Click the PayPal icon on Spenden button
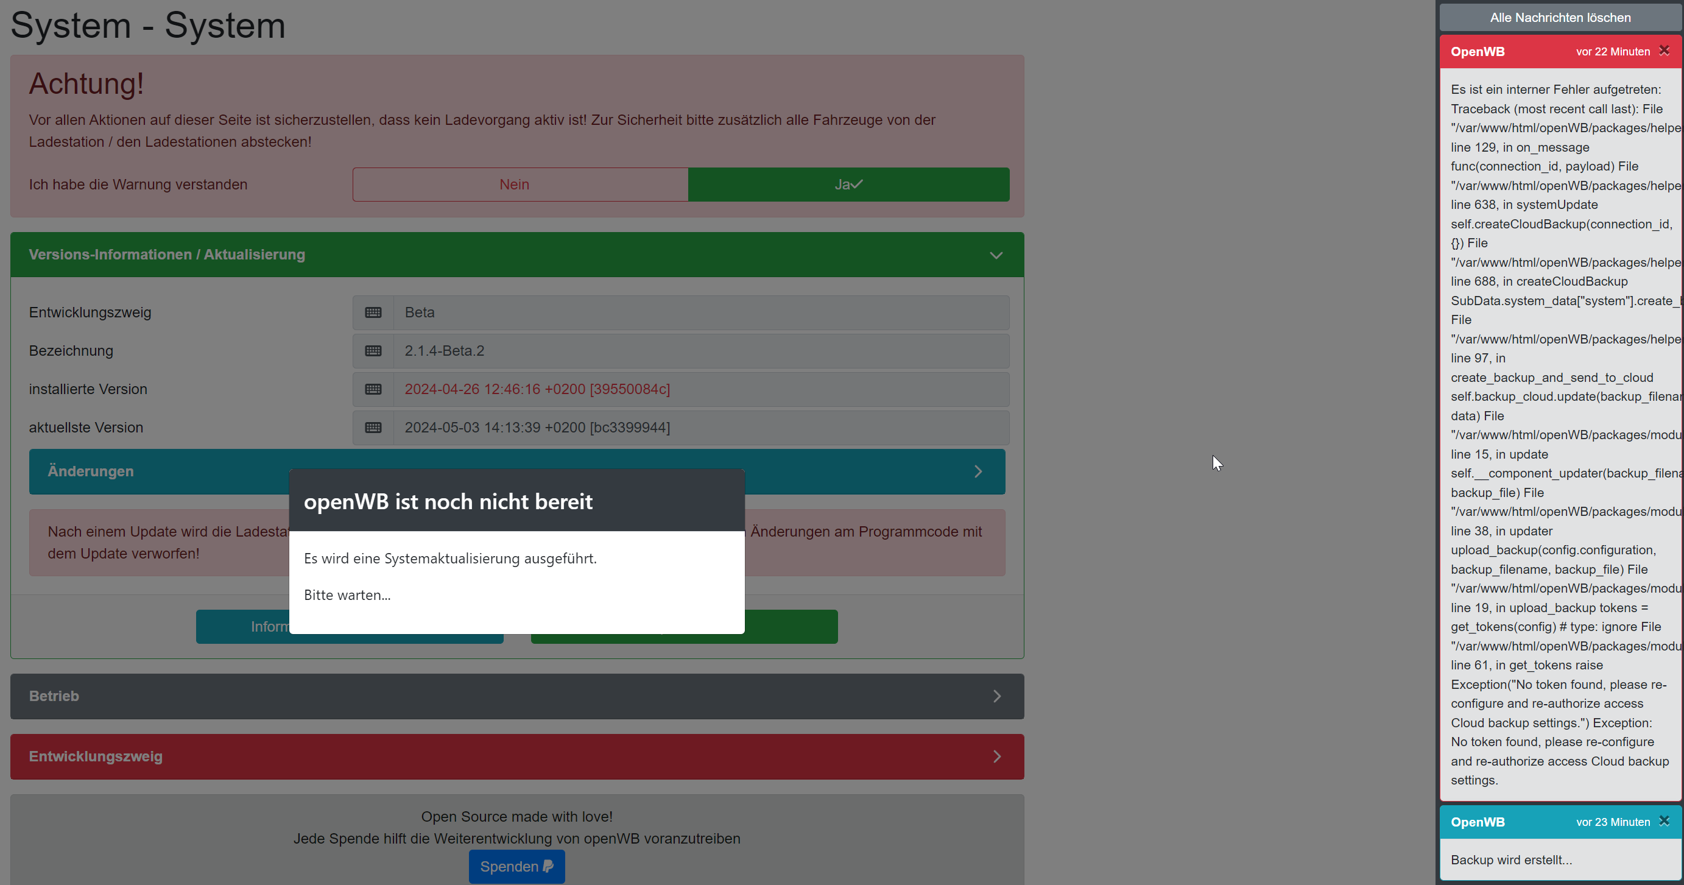This screenshot has height=885, width=1684. point(549,867)
